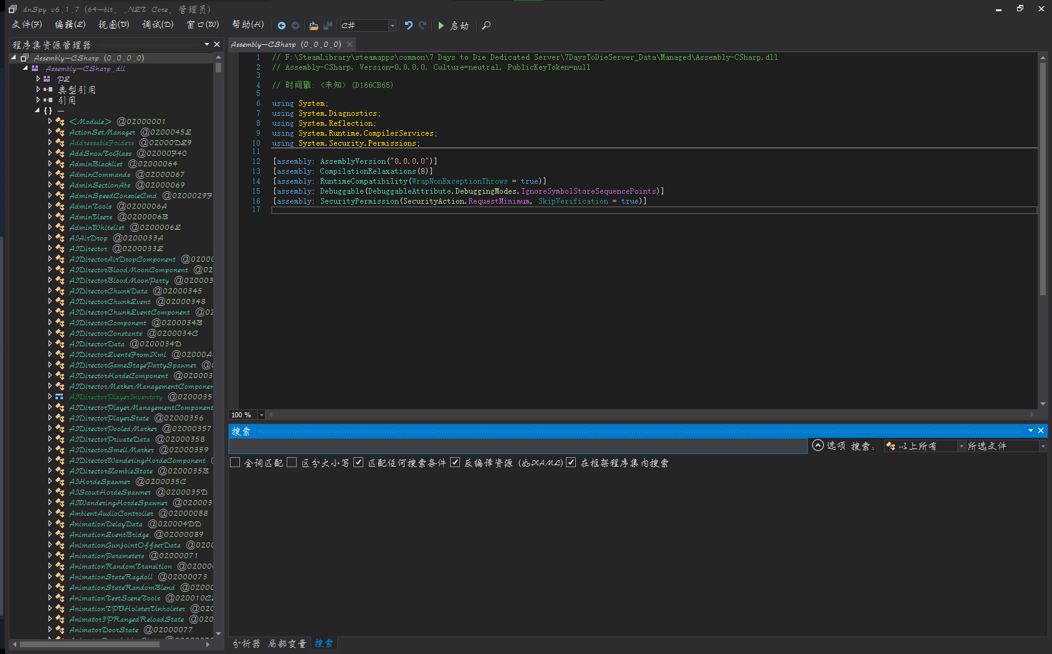Image resolution: width=1052 pixels, height=654 pixels.
Task: Click the ActionSetManager class icon
Action: click(60, 132)
